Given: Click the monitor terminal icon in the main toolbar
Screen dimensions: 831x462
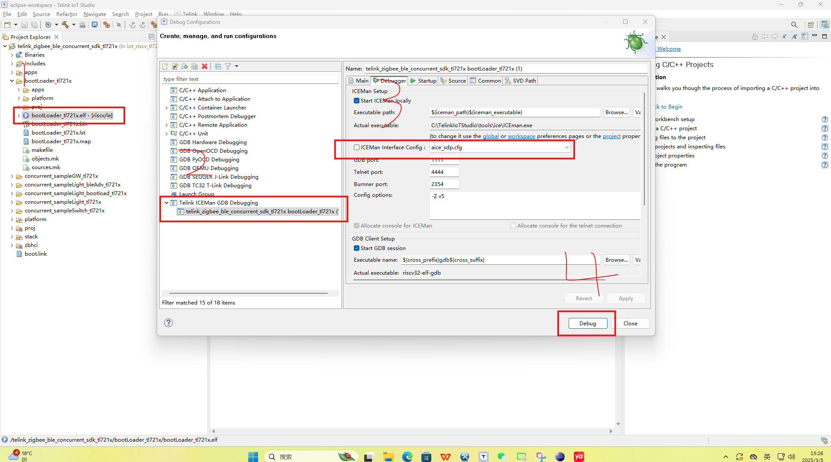Looking at the screenshot, I should click(x=94, y=25).
